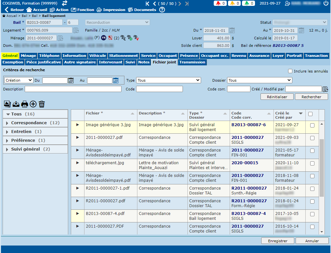Open the Création date type dropdown

point(19,80)
